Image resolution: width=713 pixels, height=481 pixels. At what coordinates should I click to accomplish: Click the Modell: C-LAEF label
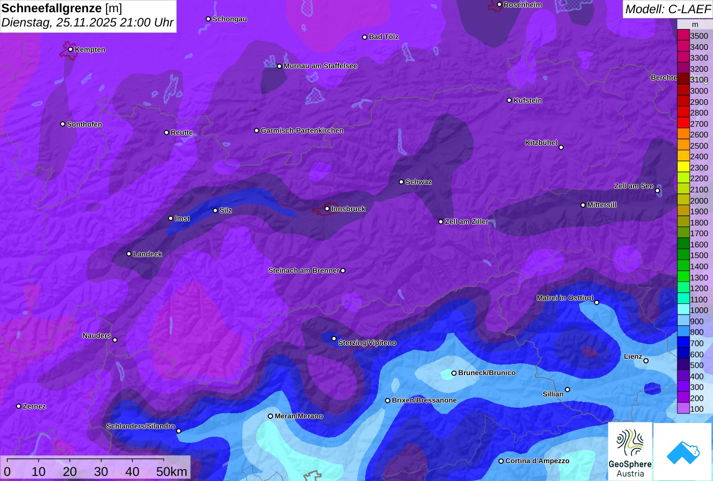click(667, 9)
